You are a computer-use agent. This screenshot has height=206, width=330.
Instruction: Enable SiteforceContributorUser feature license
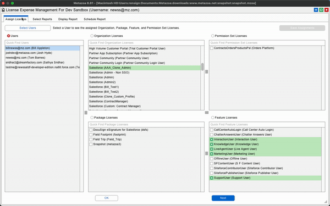pos(212,169)
